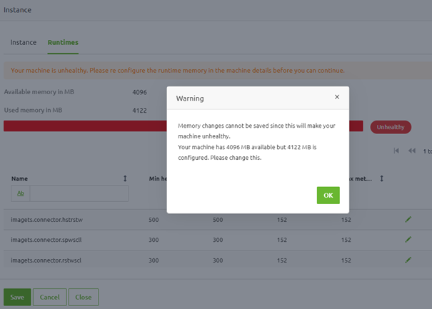
Task: Open the Name filter type selector
Action: tap(20, 193)
